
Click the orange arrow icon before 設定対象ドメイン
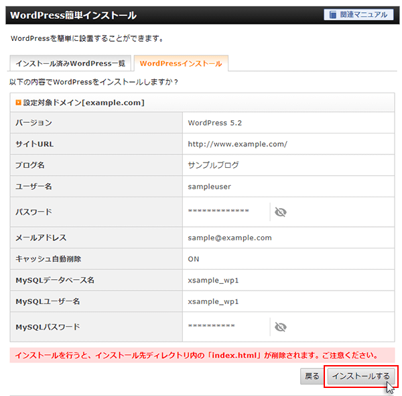coord(18,103)
